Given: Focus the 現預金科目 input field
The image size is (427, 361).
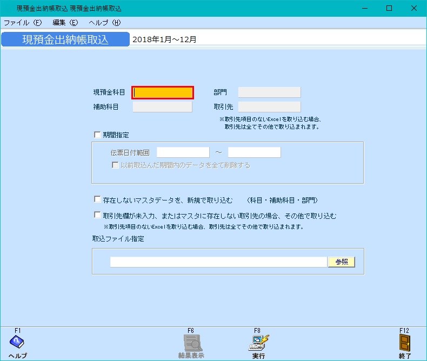Looking at the screenshot, I should point(163,92).
